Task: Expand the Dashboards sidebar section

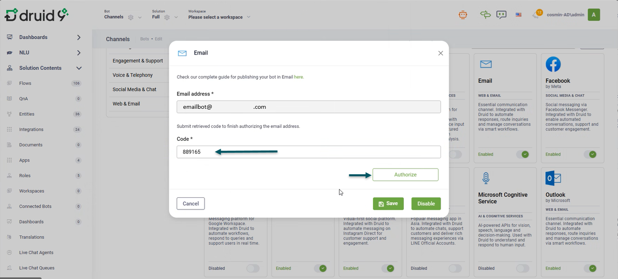Action: point(79,37)
